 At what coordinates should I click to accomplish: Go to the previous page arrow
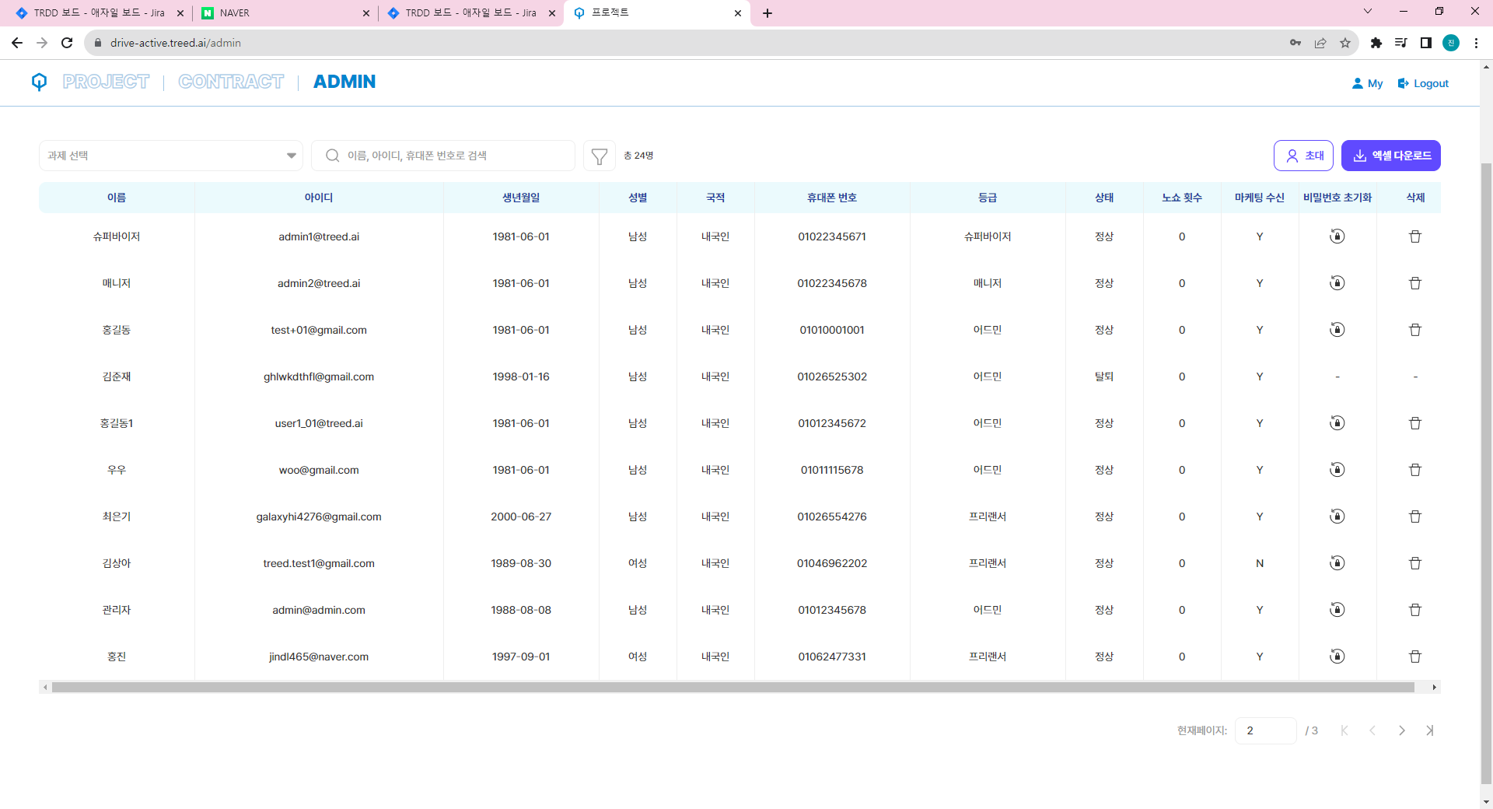[1372, 730]
